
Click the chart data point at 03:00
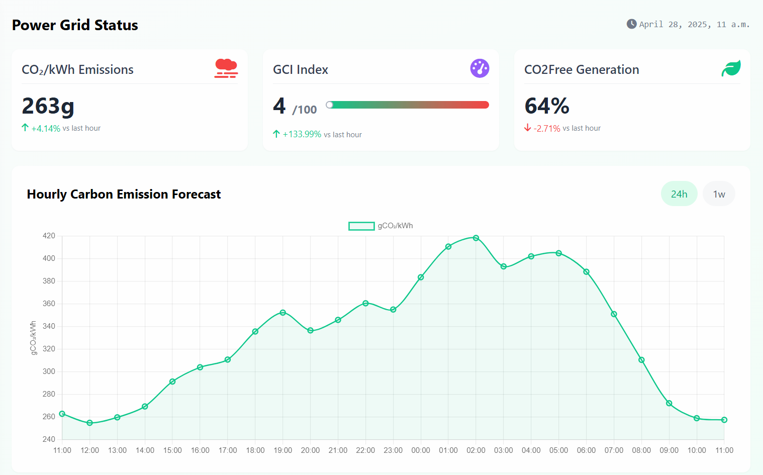pos(504,266)
